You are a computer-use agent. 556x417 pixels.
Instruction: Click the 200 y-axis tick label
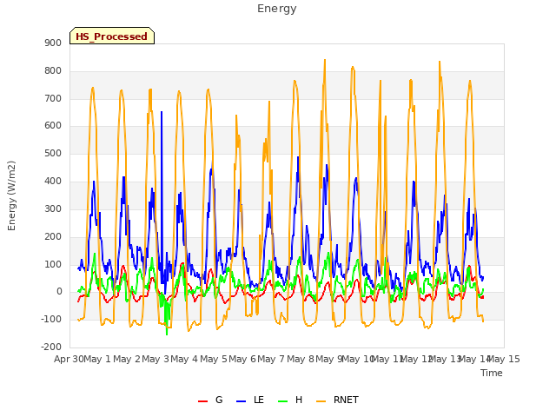click(x=53, y=236)
